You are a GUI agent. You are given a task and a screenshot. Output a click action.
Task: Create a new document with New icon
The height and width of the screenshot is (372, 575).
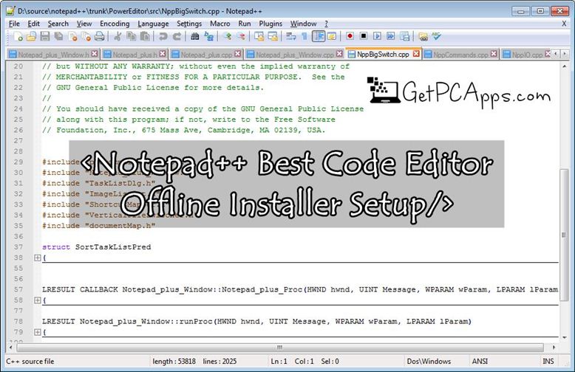18,36
